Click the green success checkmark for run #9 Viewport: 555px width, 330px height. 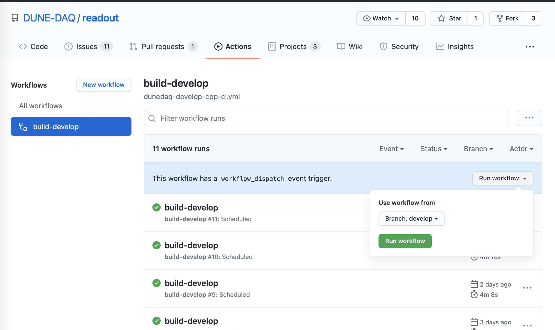pos(157,283)
